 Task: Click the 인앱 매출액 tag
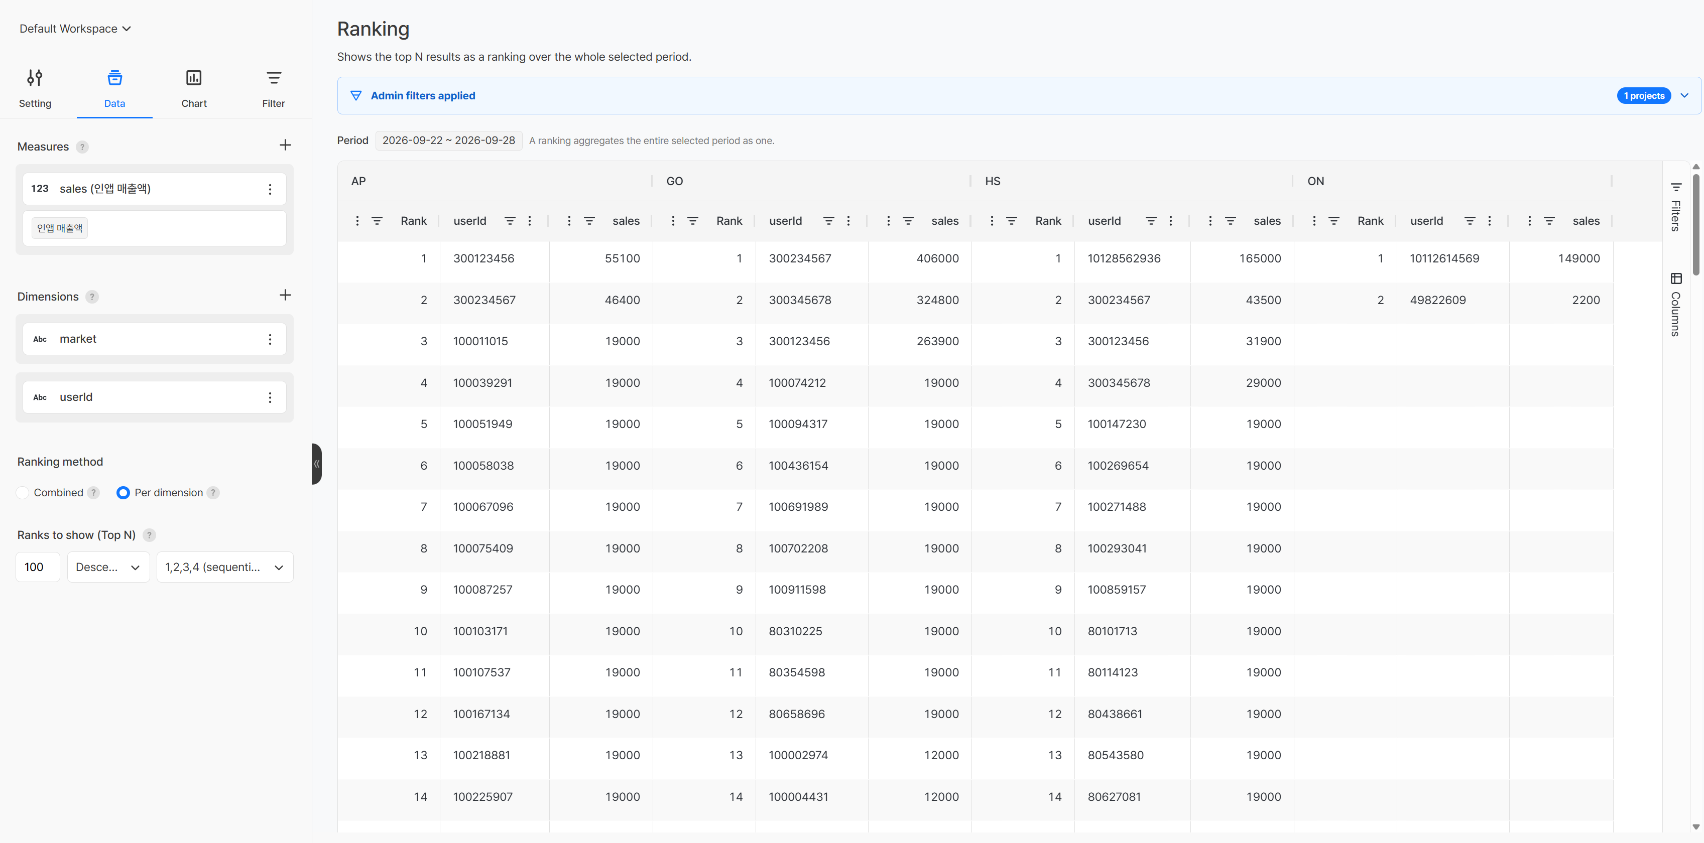click(60, 228)
